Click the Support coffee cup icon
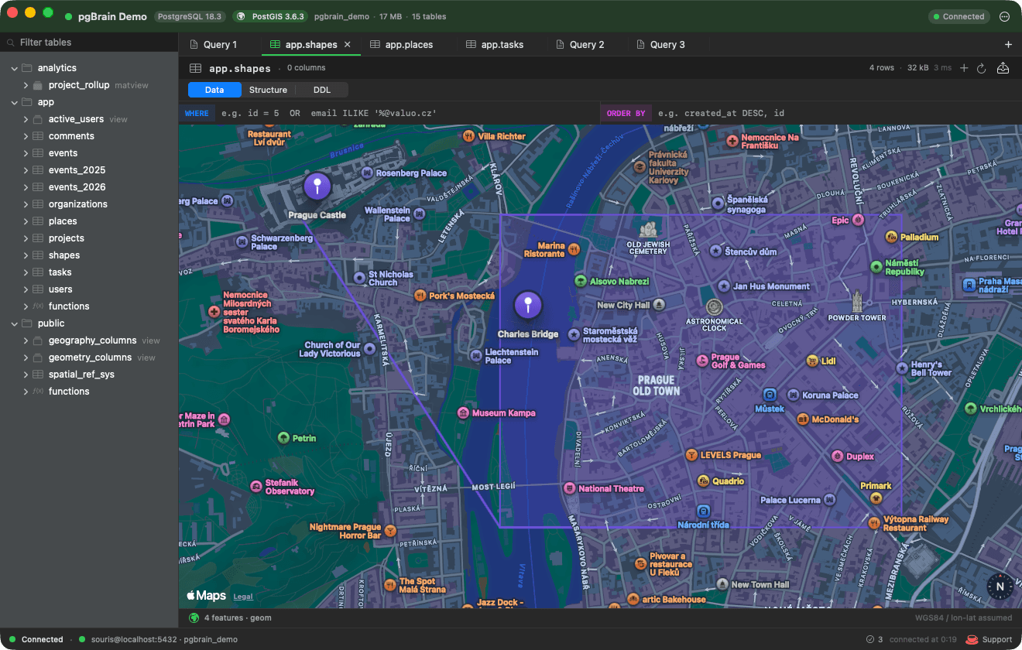The height and width of the screenshot is (650, 1022). pyautogui.click(x=972, y=640)
